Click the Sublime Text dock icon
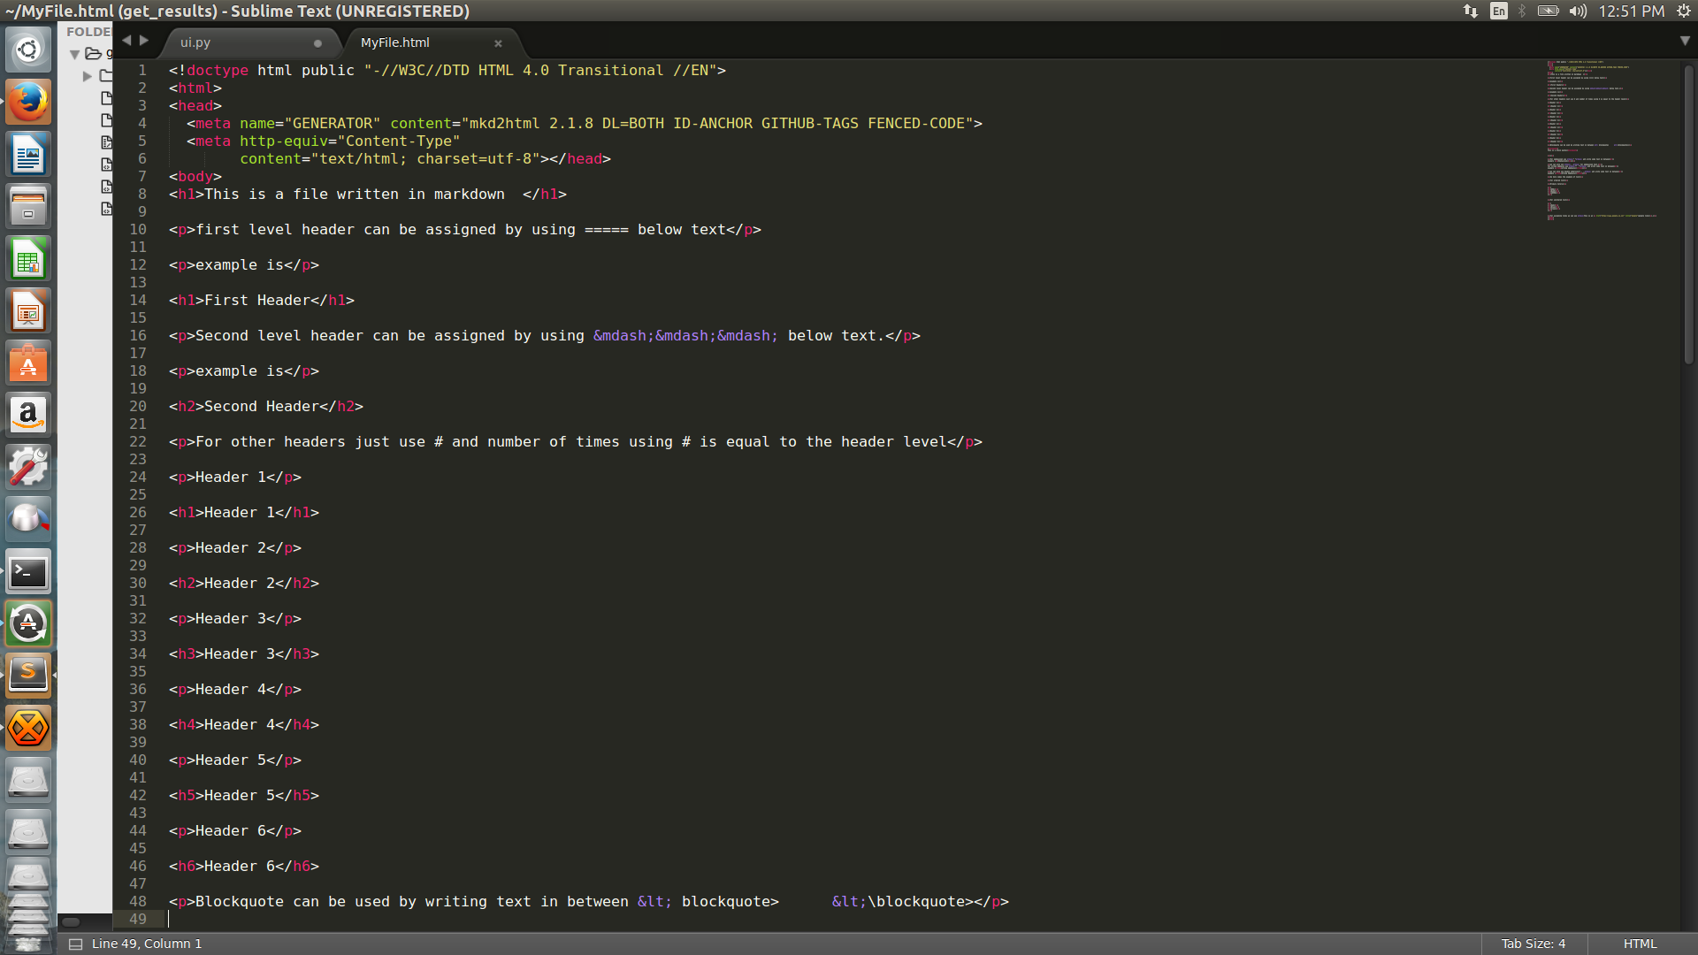 (x=28, y=676)
